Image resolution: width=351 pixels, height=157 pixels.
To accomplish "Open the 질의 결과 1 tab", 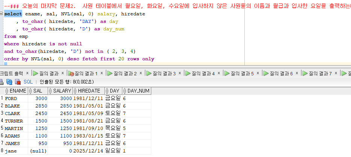I will pos(86,73).
